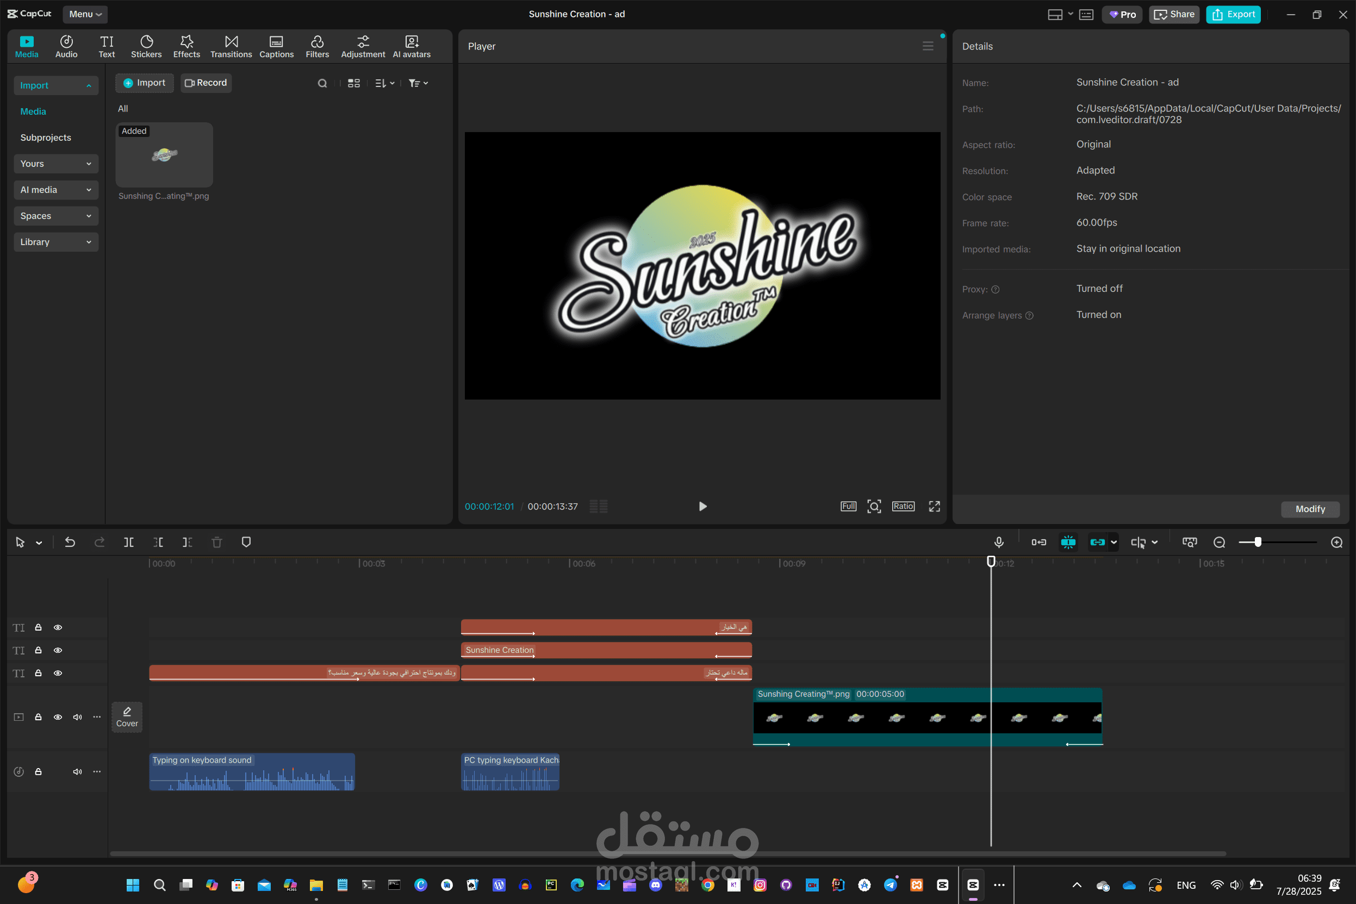This screenshot has width=1356, height=904.
Task: Mute the main video track
Action: point(77,717)
